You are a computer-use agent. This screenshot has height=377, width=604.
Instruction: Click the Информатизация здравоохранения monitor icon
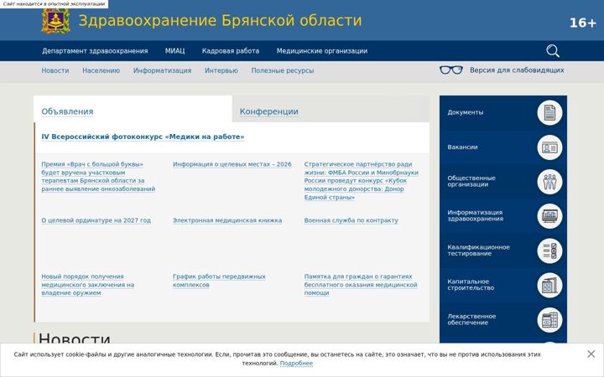(x=549, y=216)
